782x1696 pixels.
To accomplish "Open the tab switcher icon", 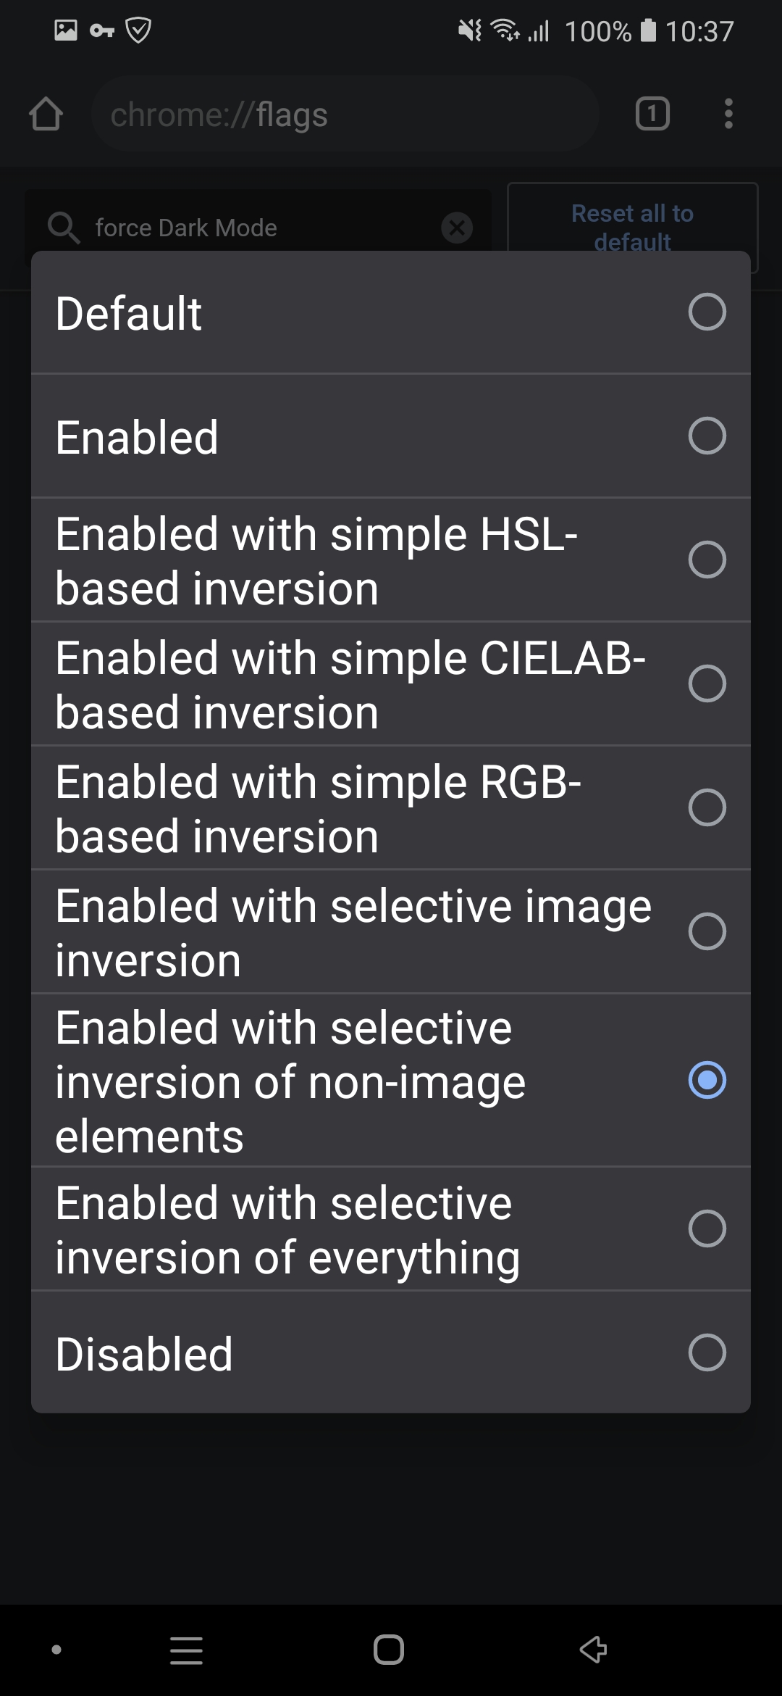I will [x=652, y=114].
